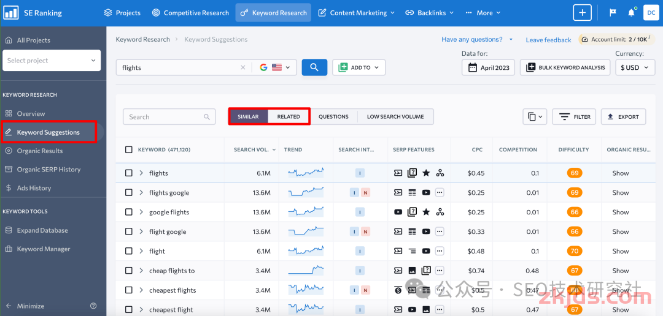
Task: Click difficulty badge 70 in flight row
Action: pyautogui.click(x=574, y=251)
